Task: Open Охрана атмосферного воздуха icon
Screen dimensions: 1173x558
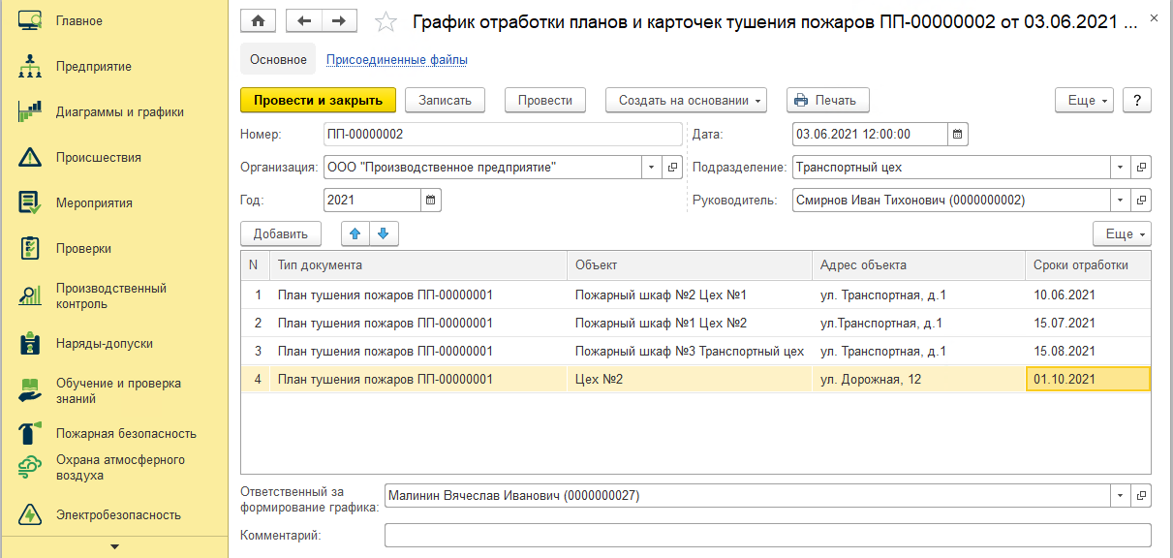Action: (30, 468)
